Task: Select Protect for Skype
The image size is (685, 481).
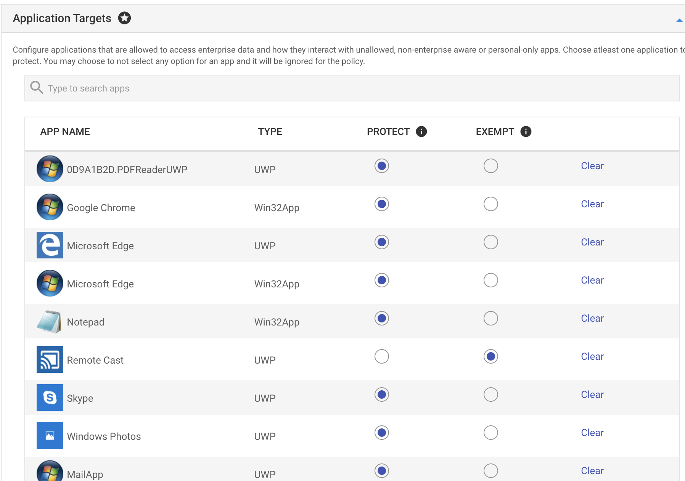Action: point(381,394)
